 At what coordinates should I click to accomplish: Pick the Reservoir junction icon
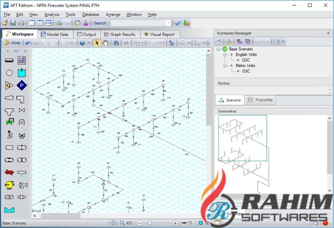pyautogui.click(x=22, y=73)
